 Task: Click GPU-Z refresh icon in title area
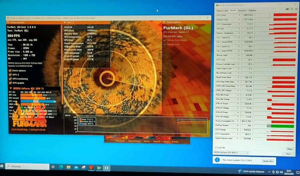click(292, 9)
